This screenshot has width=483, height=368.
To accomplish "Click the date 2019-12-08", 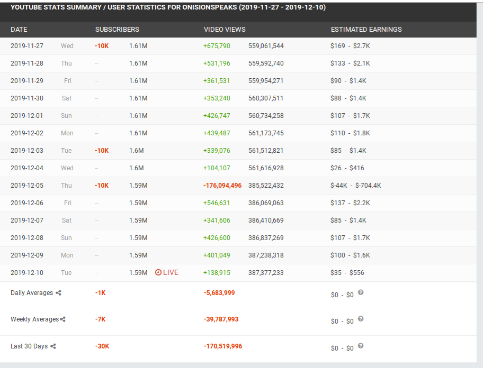I will coord(27,238).
